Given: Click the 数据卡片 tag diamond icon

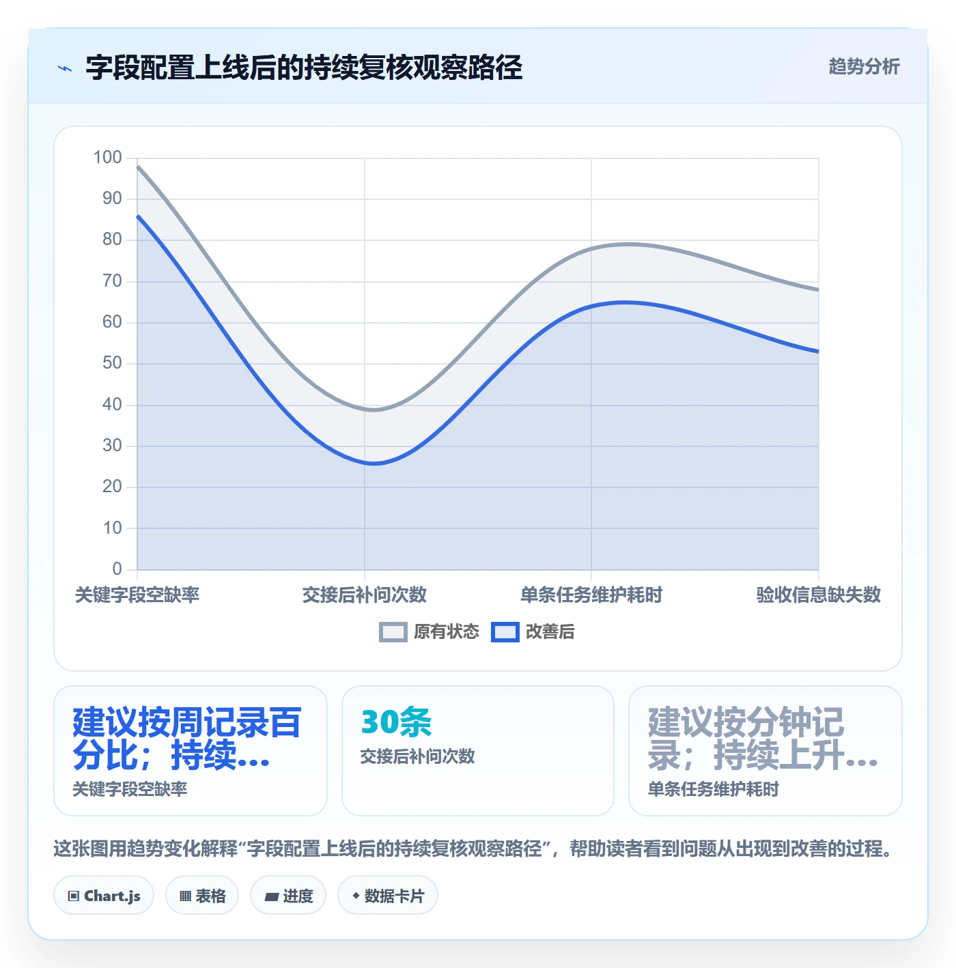Looking at the screenshot, I should click(356, 896).
